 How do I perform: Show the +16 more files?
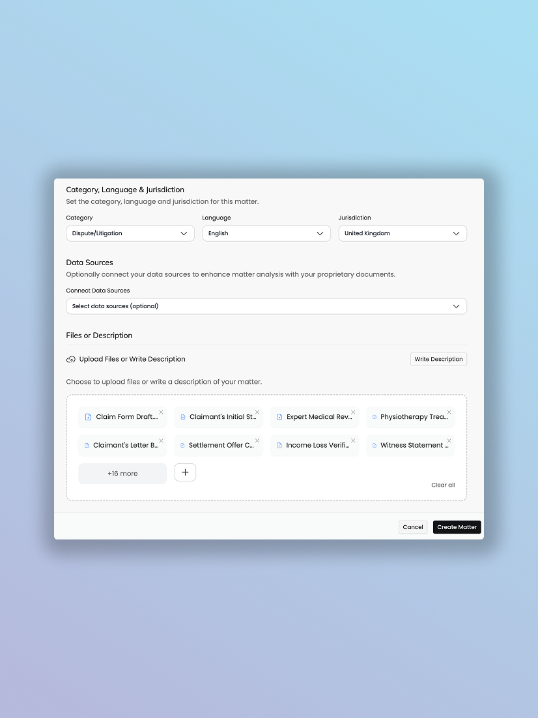[122, 474]
